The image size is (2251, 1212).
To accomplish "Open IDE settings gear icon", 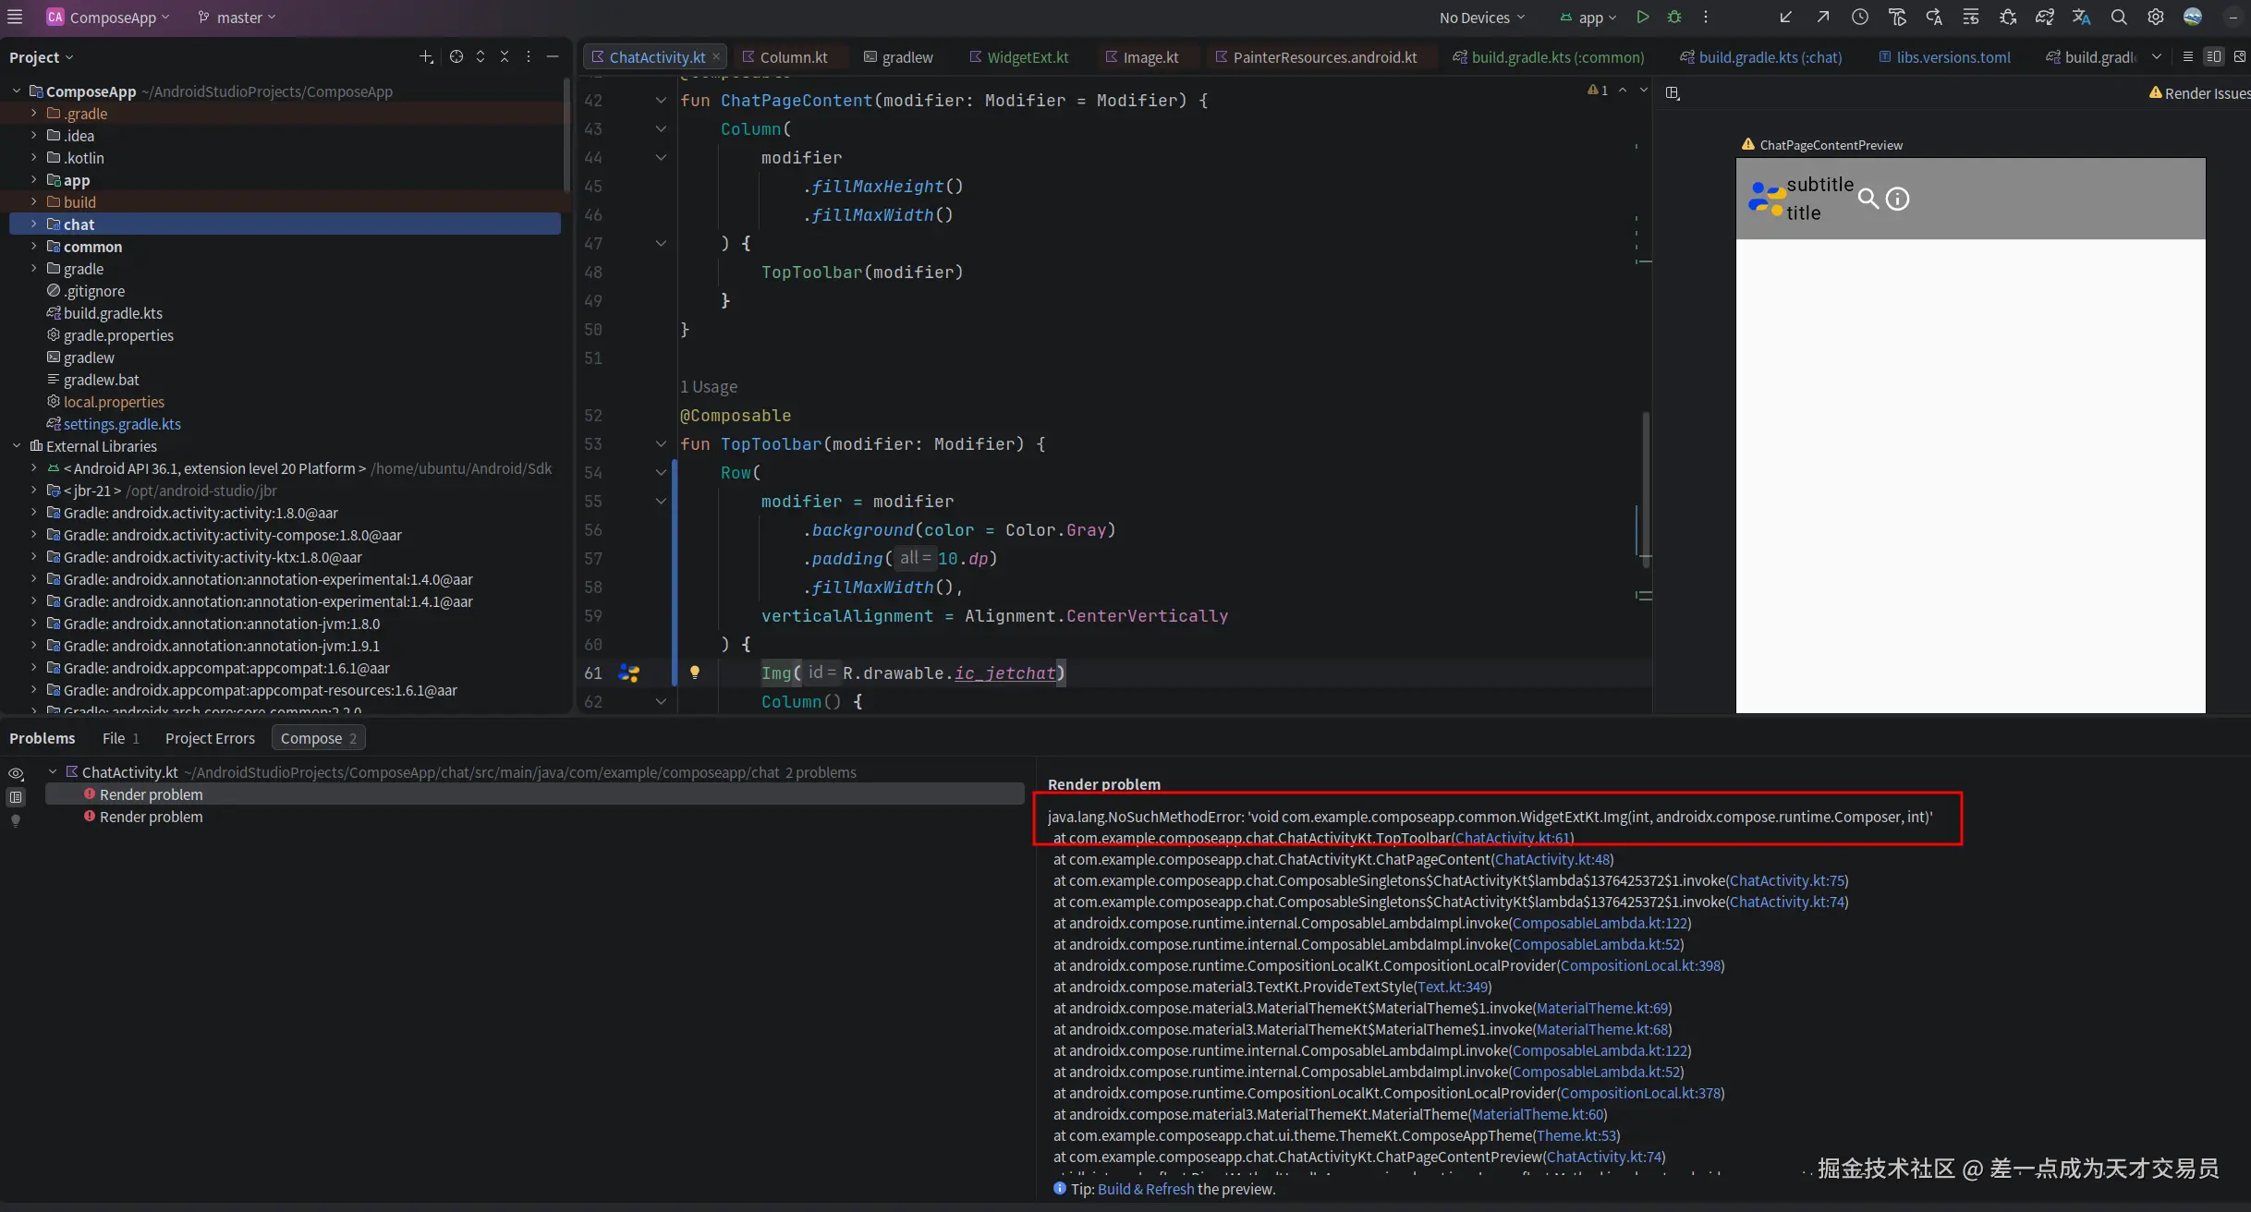I will click(2156, 17).
